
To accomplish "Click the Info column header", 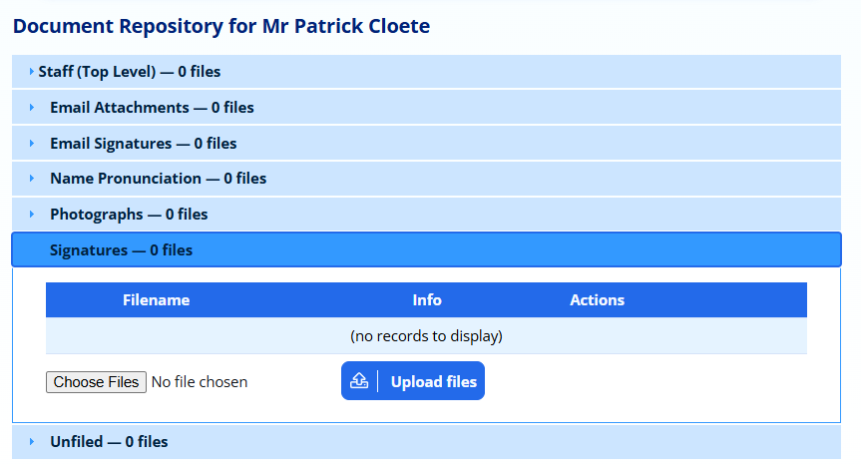I will tap(427, 300).
